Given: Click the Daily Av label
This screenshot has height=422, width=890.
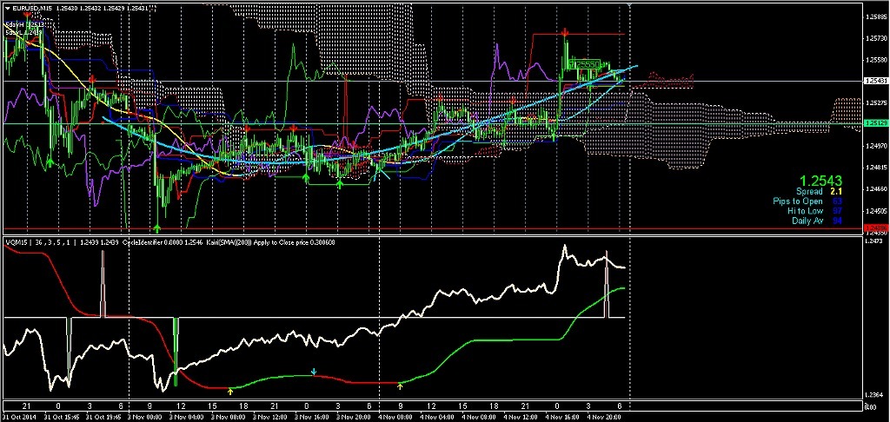Looking at the screenshot, I should pyautogui.click(x=807, y=221).
